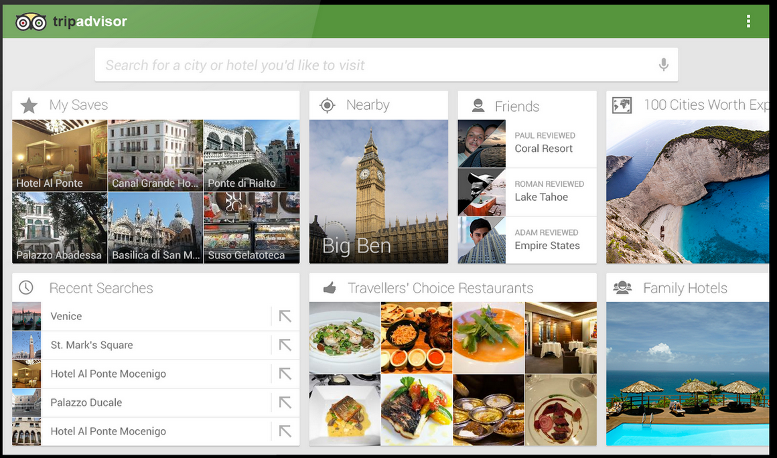This screenshot has height=458, width=777.
Task: Click the My Saves star icon
Action: point(29,105)
